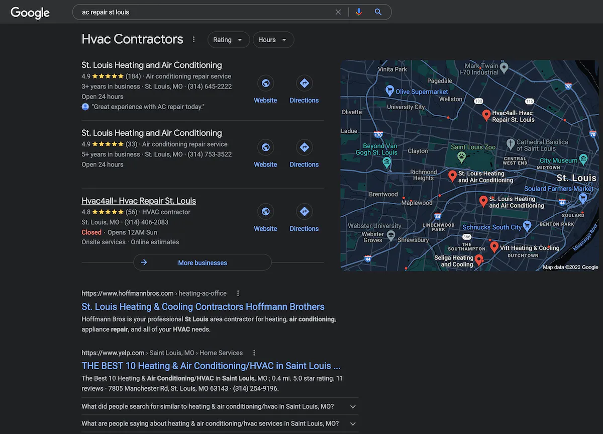Open more options next to Hvac Contractors
This screenshot has width=603, height=434.
pyautogui.click(x=194, y=39)
